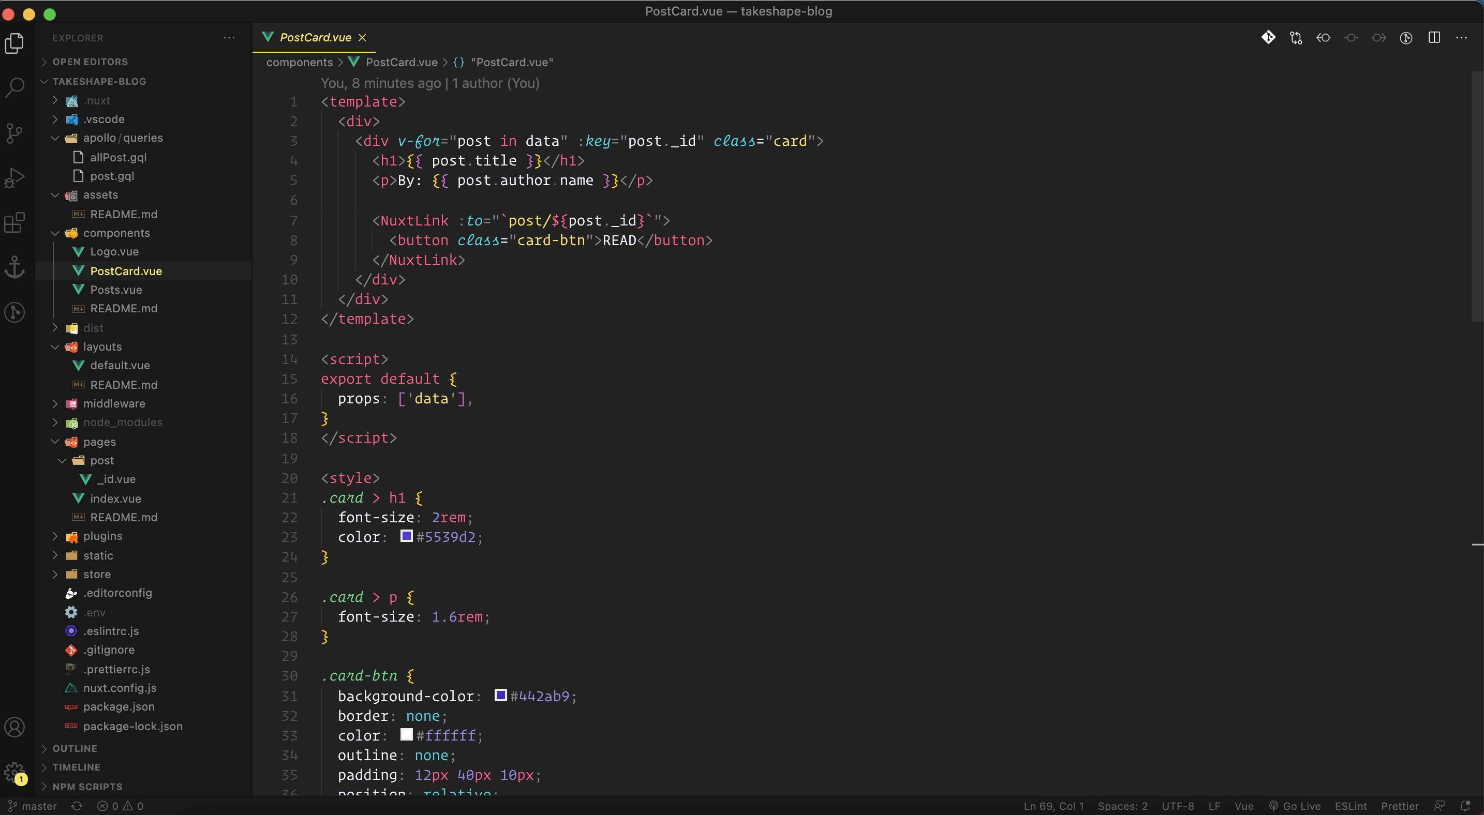Change encoding via UTF-8 status item
Viewport: 1484px width, 815px height.
[x=1178, y=806]
